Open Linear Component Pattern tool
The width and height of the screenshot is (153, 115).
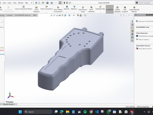24,8
